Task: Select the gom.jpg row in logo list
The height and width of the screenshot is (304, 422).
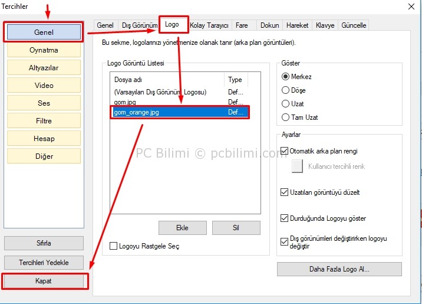Action: point(180,102)
